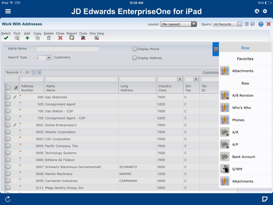Click the One View chart icon
Image resolution: width=273 pixels, height=205 pixels.
pyautogui.click(x=96, y=38)
